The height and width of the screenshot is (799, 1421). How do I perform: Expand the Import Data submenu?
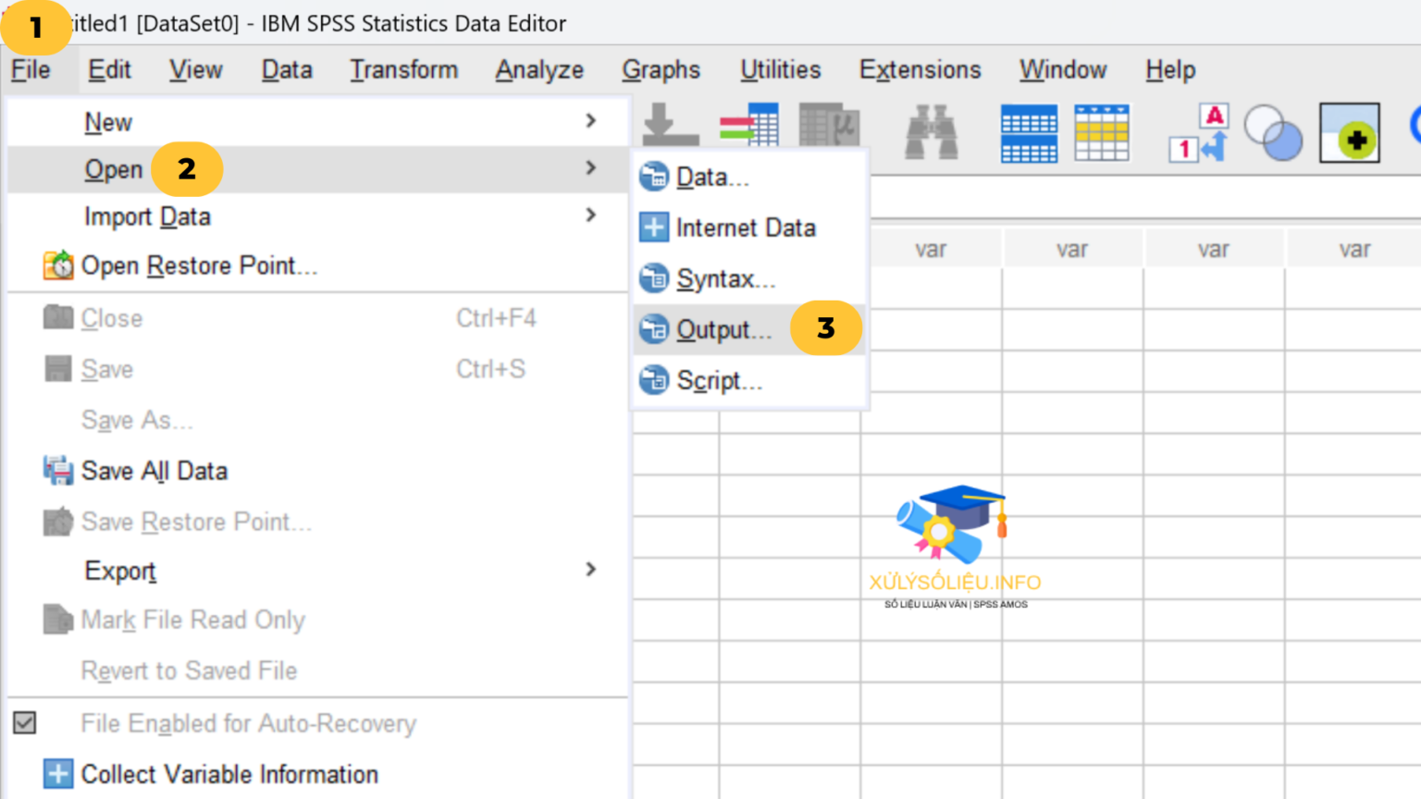317,216
